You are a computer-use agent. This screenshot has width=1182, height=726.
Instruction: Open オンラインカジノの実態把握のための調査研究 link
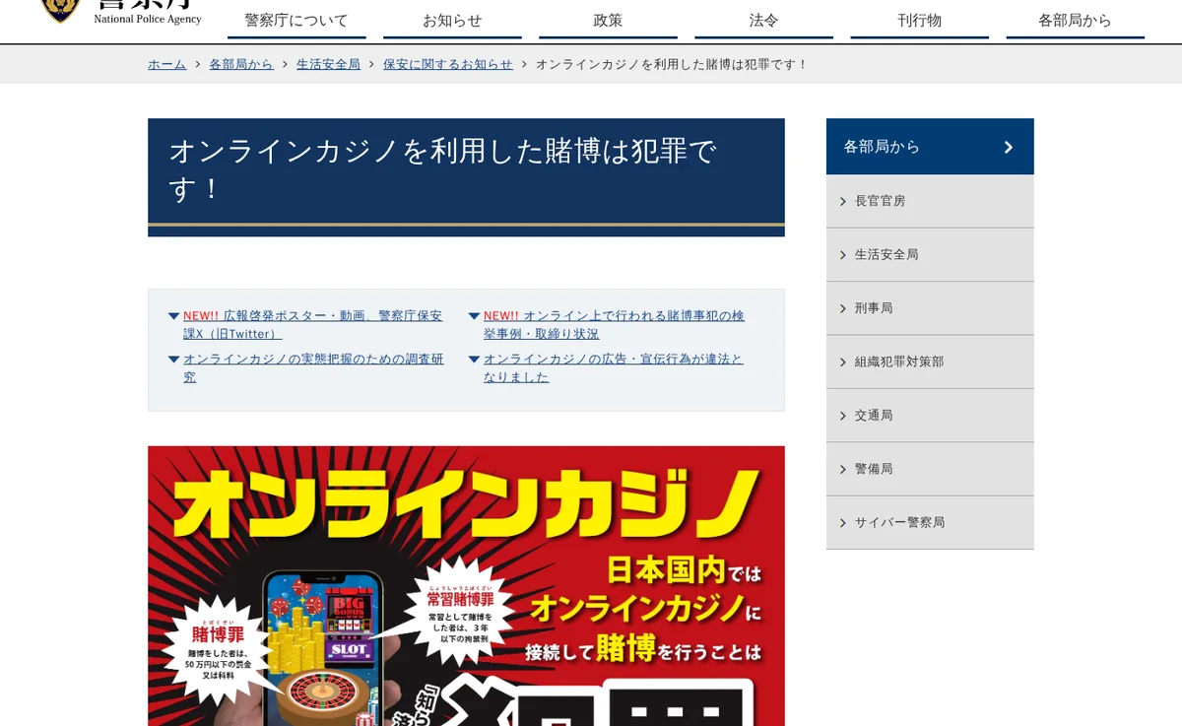[313, 368]
